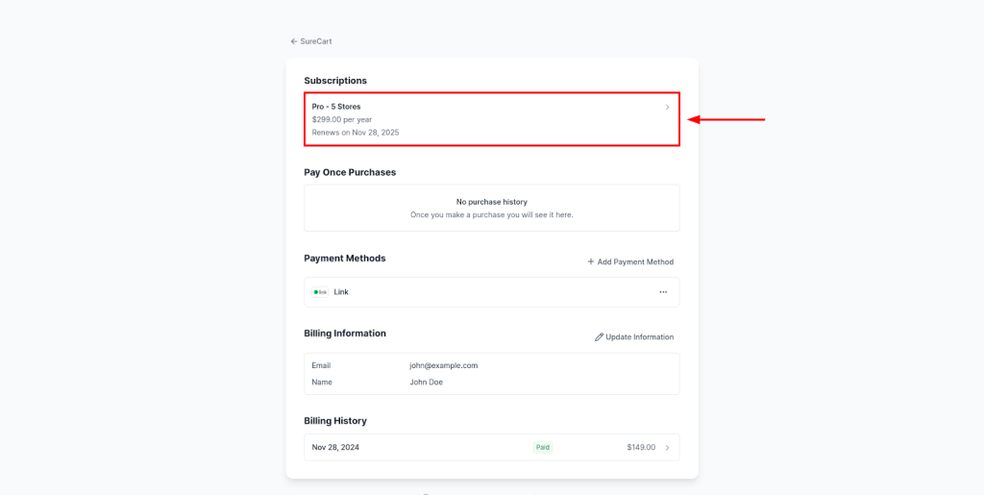The width and height of the screenshot is (984, 495).
Task: Open the Pro - 5 Stores subscription
Action: pos(336,107)
